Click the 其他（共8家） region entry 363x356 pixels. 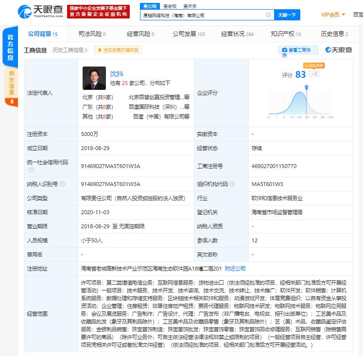(x=98, y=117)
